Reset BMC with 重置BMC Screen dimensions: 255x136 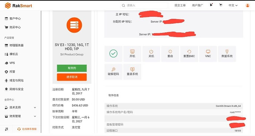pos(189,54)
